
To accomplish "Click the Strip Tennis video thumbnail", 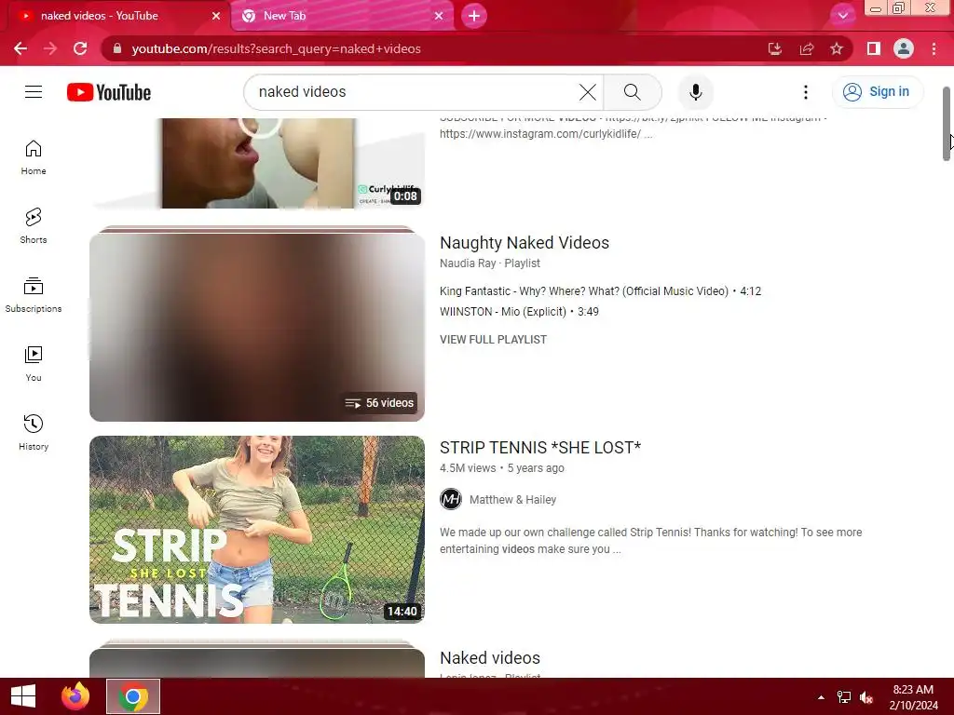I will (x=257, y=530).
